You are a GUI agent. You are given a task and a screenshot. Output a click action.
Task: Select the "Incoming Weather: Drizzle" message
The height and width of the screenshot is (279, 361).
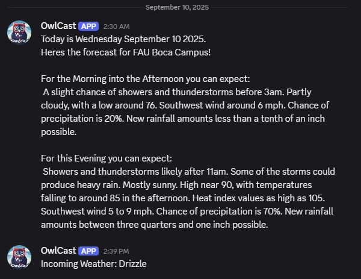(x=93, y=264)
